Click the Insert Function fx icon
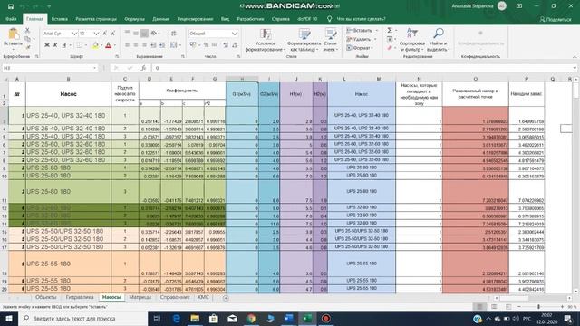This screenshot has width=580, height=326. [143, 68]
